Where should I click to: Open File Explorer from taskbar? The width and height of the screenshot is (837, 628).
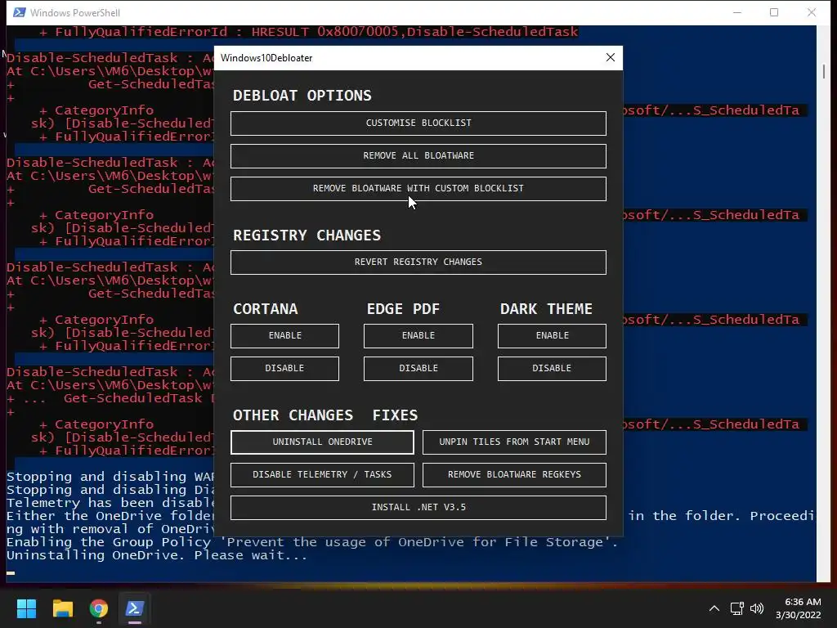click(x=62, y=608)
